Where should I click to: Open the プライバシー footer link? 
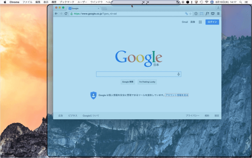193,116
